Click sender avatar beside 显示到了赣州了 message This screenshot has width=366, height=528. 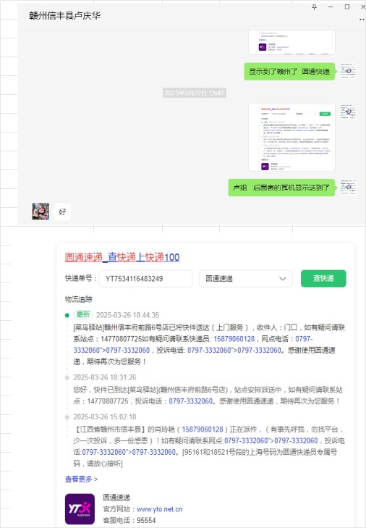click(x=348, y=71)
